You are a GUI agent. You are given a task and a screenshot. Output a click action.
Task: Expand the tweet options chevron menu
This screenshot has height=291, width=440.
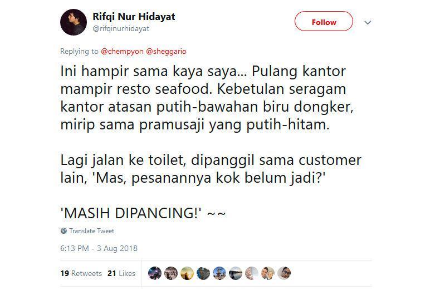(368, 22)
